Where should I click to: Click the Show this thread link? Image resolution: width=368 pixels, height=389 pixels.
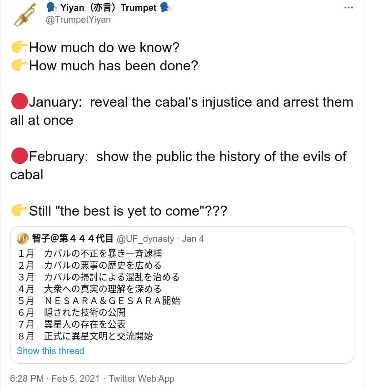click(x=50, y=351)
